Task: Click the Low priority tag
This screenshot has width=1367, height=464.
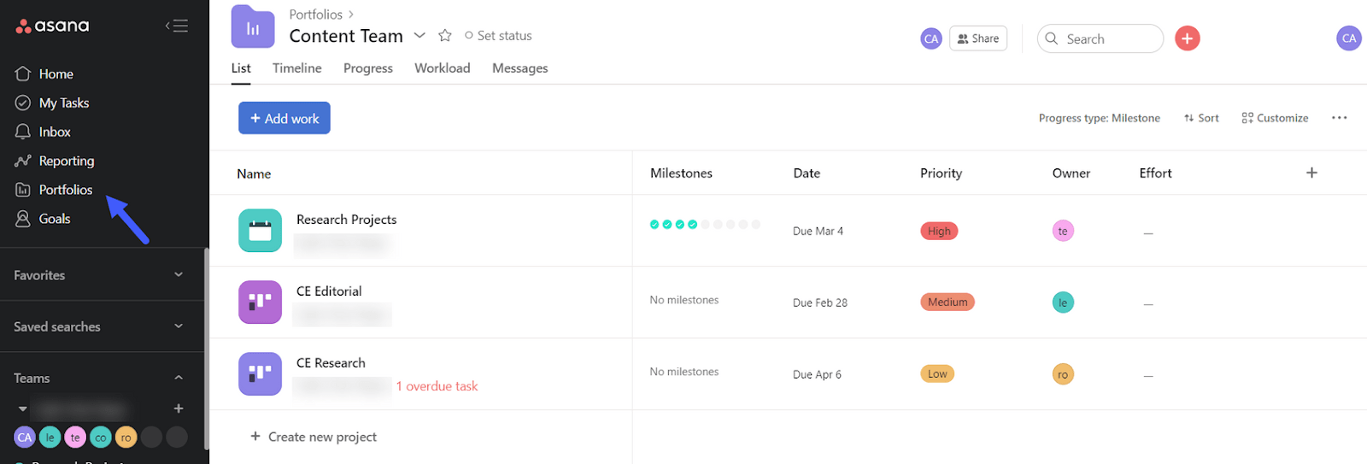Action: point(937,373)
